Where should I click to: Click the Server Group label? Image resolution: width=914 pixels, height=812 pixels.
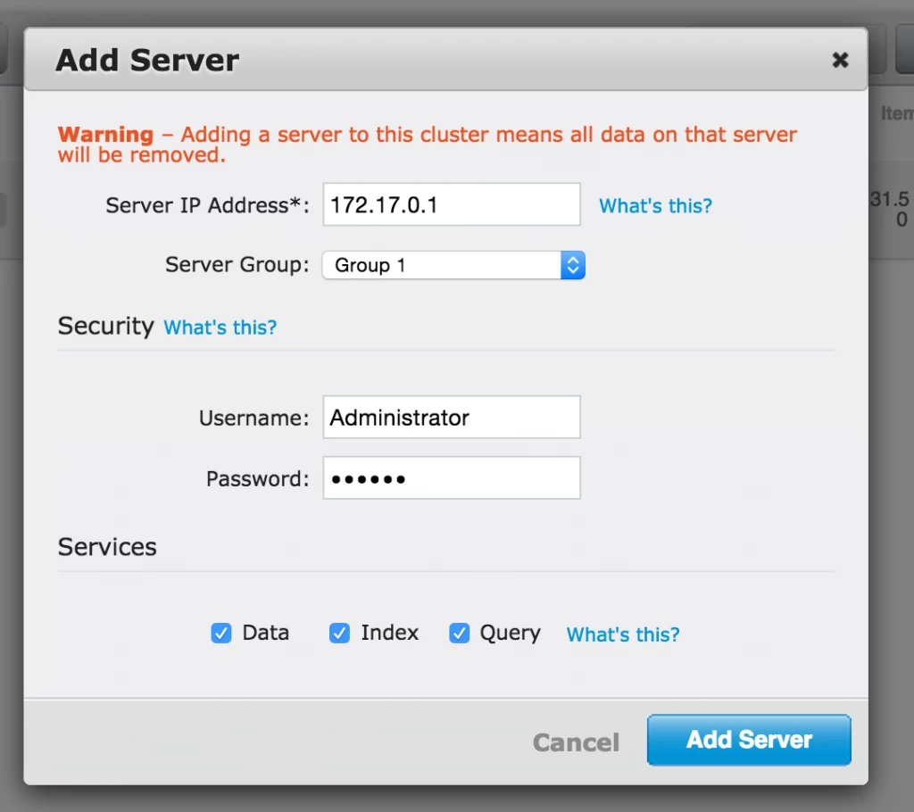click(237, 265)
